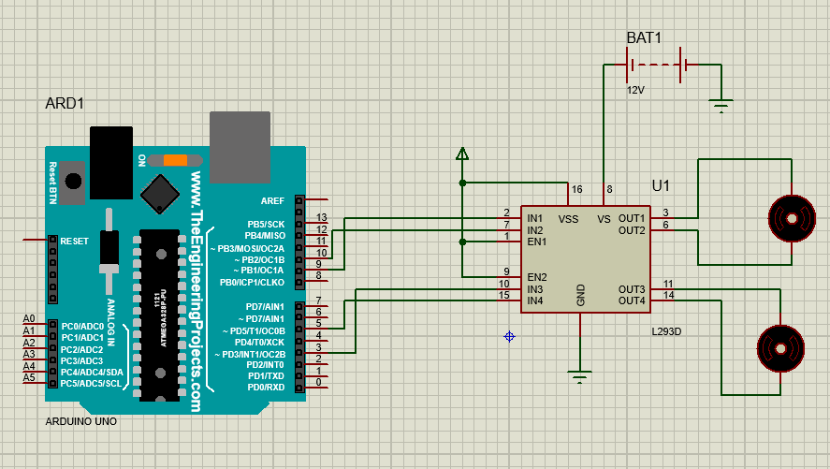Image resolution: width=830 pixels, height=469 pixels.
Task: Click the A5 analog pin label
Action: point(29,377)
